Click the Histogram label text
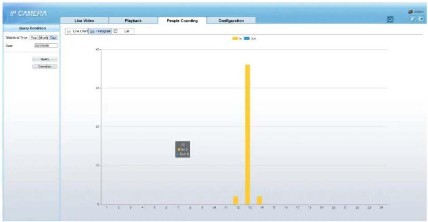The height and width of the screenshot is (222, 428). 103,31
